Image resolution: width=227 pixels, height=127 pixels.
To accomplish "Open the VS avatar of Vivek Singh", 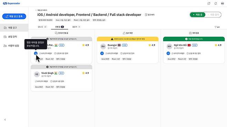I will click(37, 74).
